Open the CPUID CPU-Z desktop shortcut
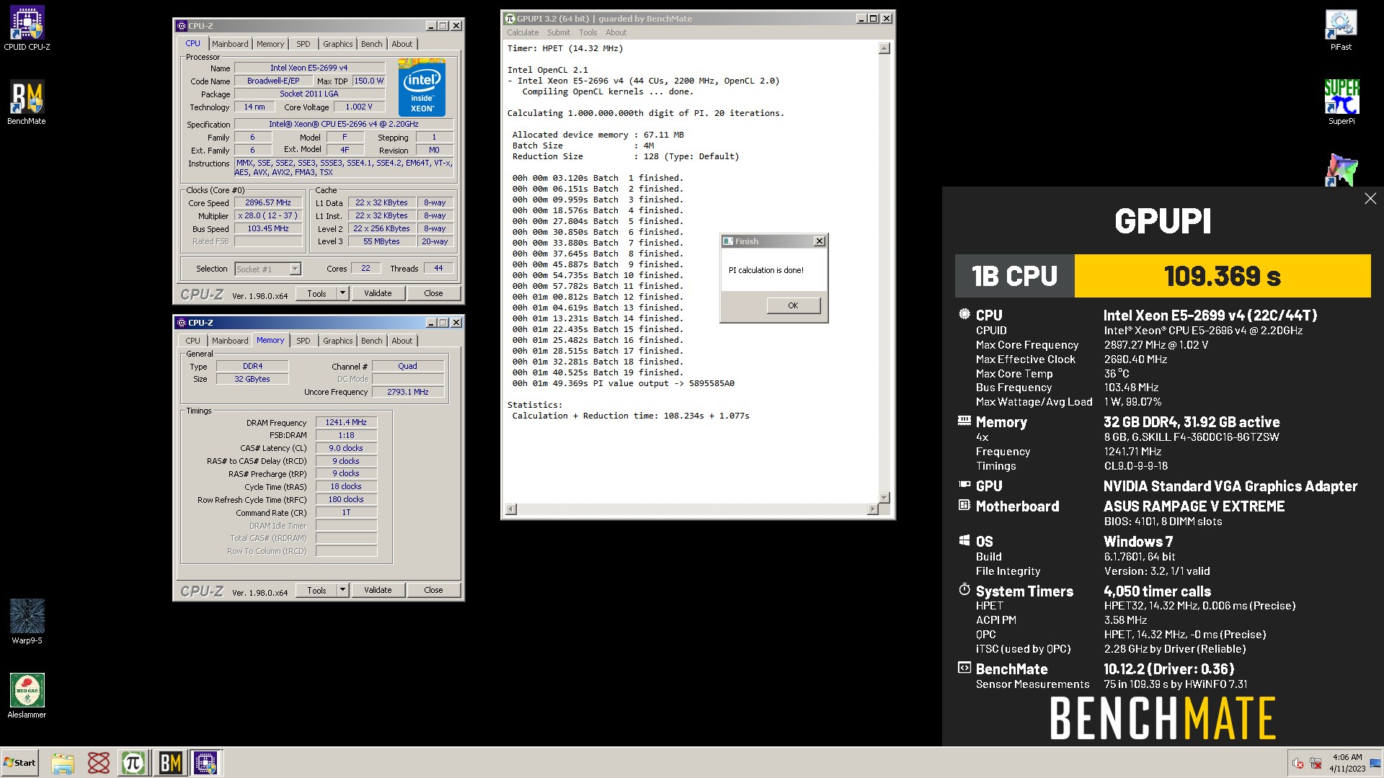 coord(27,29)
